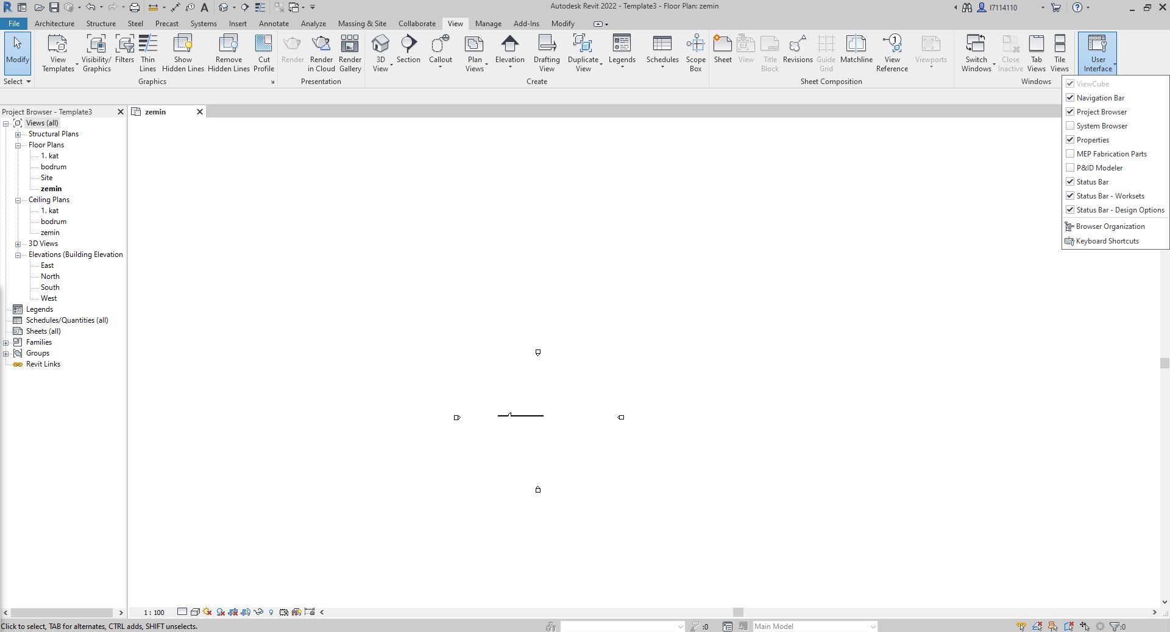The width and height of the screenshot is (1170, 632).
Task: Enable the System Browser checkbox
Action: point(1070,125)
